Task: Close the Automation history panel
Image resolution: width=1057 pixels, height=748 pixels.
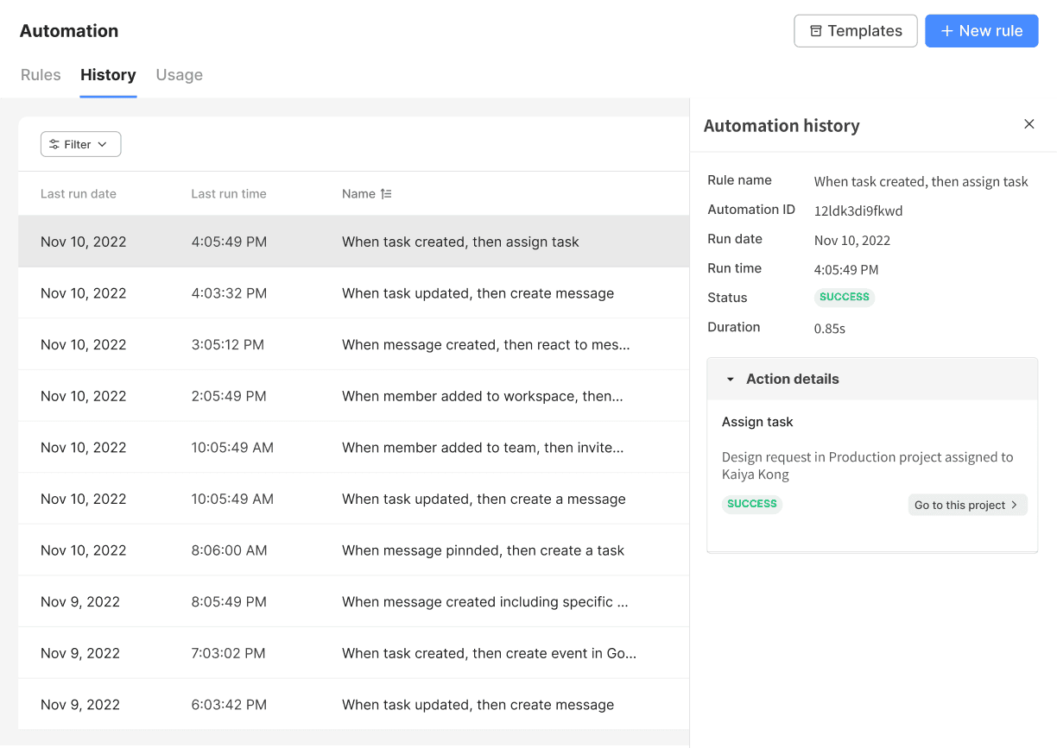Action: coord(1029,124)
